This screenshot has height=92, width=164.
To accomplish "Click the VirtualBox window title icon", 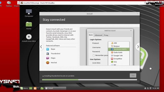I will click(x=22, y=3).
